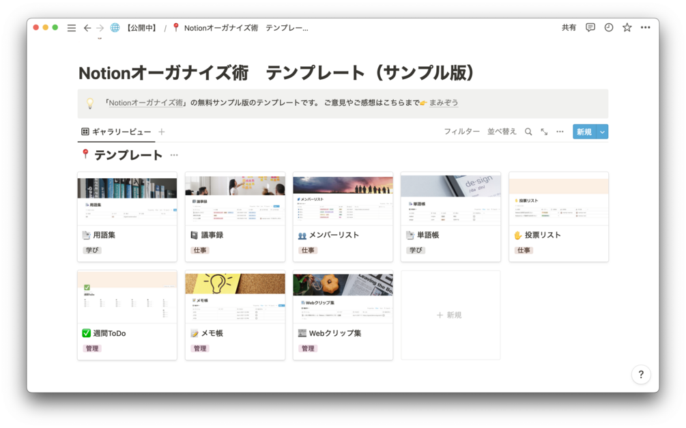
Task: Open the help question mark button
Action: (641, 375)
